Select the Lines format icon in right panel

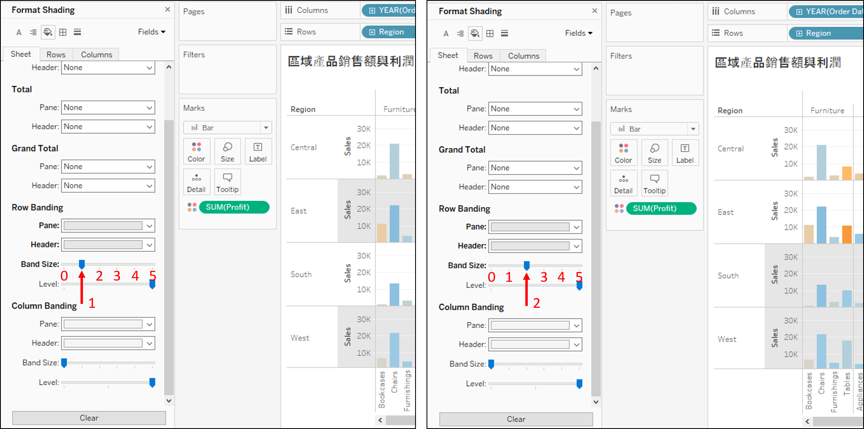coord(505,34)
